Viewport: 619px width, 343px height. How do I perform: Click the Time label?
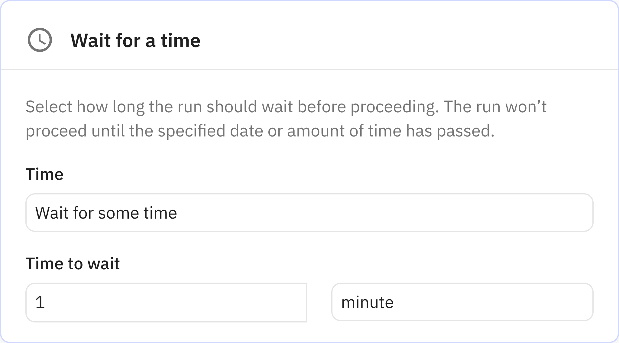point(45,173)
